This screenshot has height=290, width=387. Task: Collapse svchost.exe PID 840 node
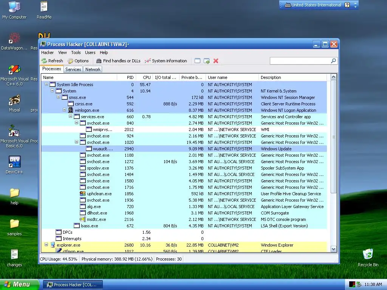[76, 123]
